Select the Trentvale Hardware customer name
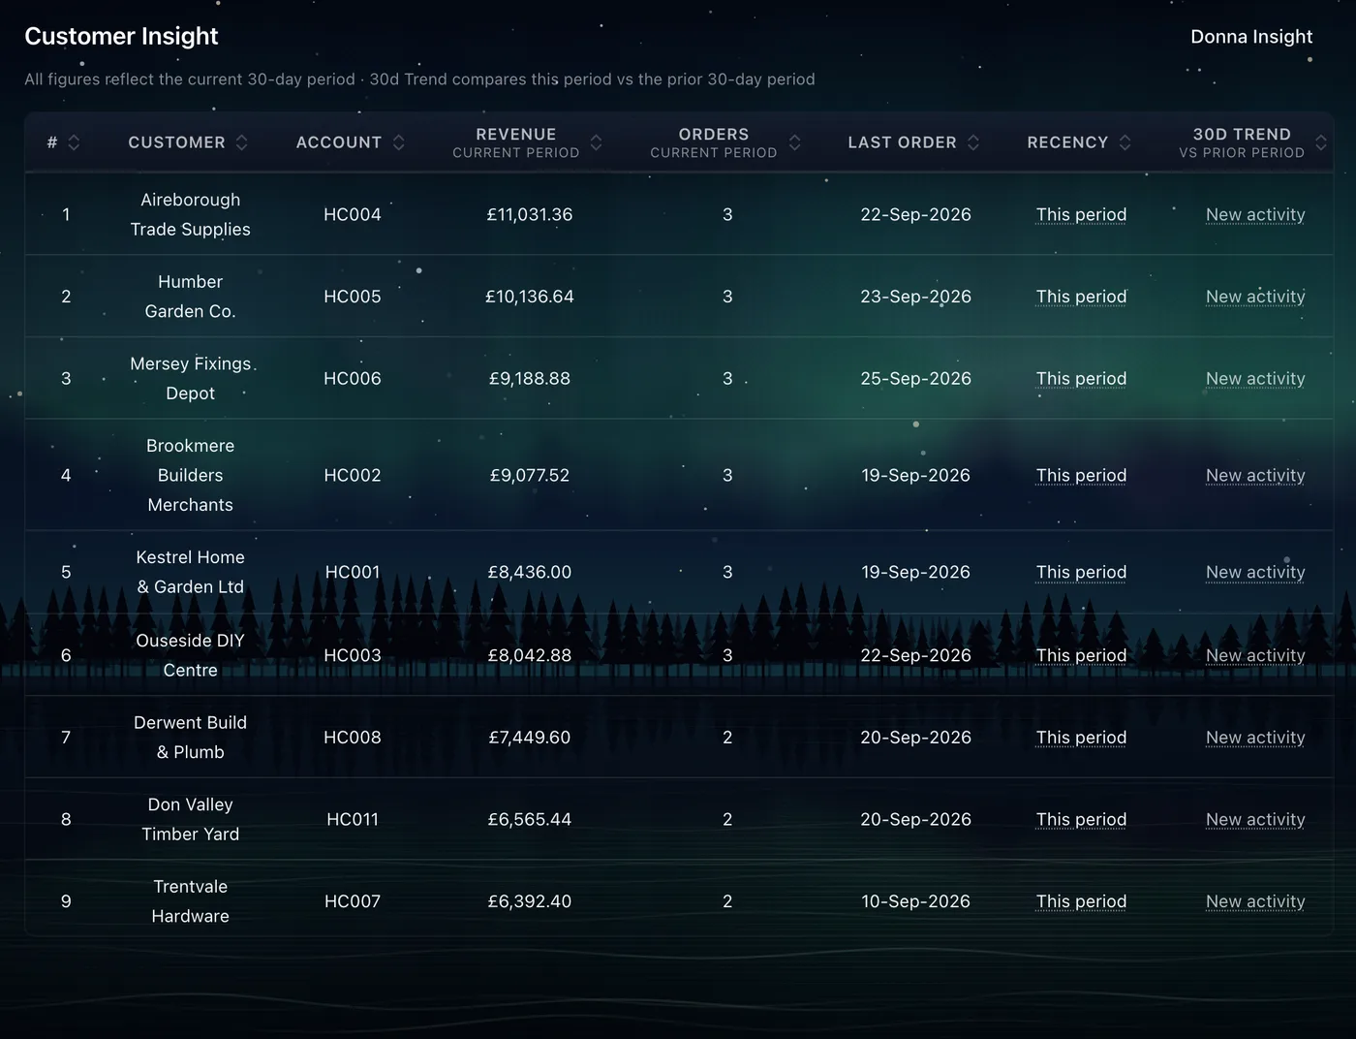 tap(191, 901)
